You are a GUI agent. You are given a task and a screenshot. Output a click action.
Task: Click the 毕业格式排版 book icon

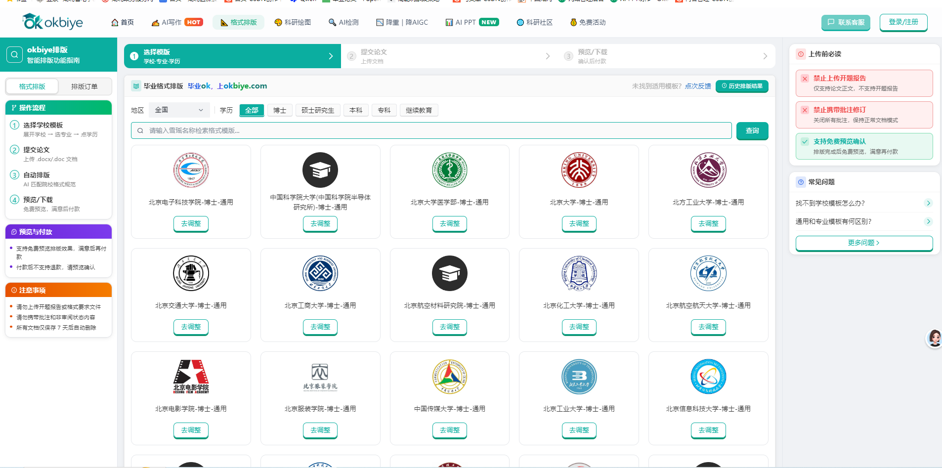[136, 86]
